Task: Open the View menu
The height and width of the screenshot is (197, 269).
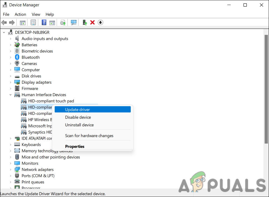Action: tap(36, 14)
